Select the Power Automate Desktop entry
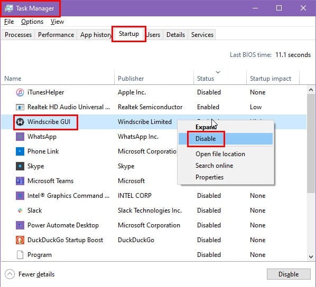 pos(63,225)
